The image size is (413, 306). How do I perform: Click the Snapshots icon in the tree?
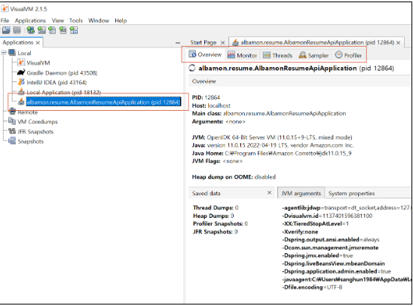click(12, 141)
